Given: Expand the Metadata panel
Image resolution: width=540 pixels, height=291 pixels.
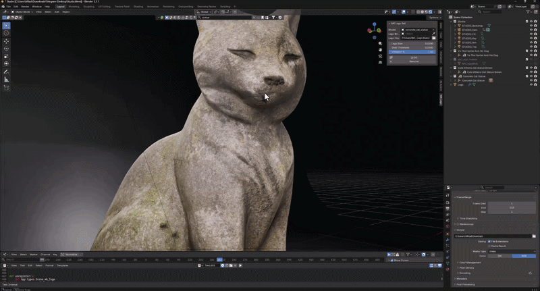Looking at the screenshot, I should 462,279.
